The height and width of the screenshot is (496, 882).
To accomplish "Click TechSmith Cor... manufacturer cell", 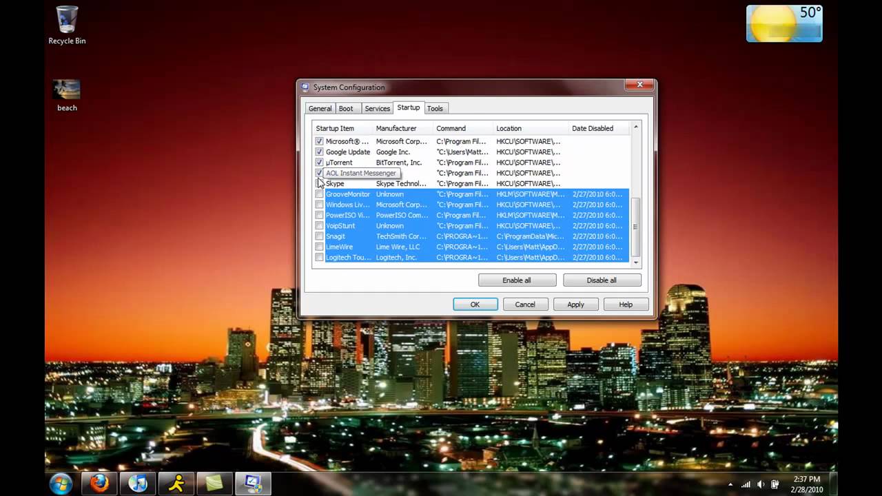I will (x=401, y=236).
